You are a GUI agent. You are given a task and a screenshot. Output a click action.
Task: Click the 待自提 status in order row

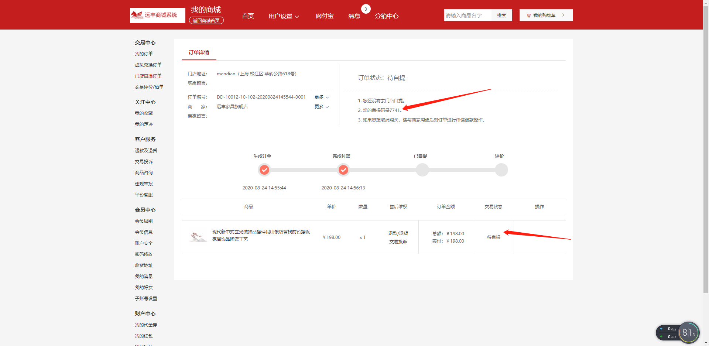(x=494, y=237)
